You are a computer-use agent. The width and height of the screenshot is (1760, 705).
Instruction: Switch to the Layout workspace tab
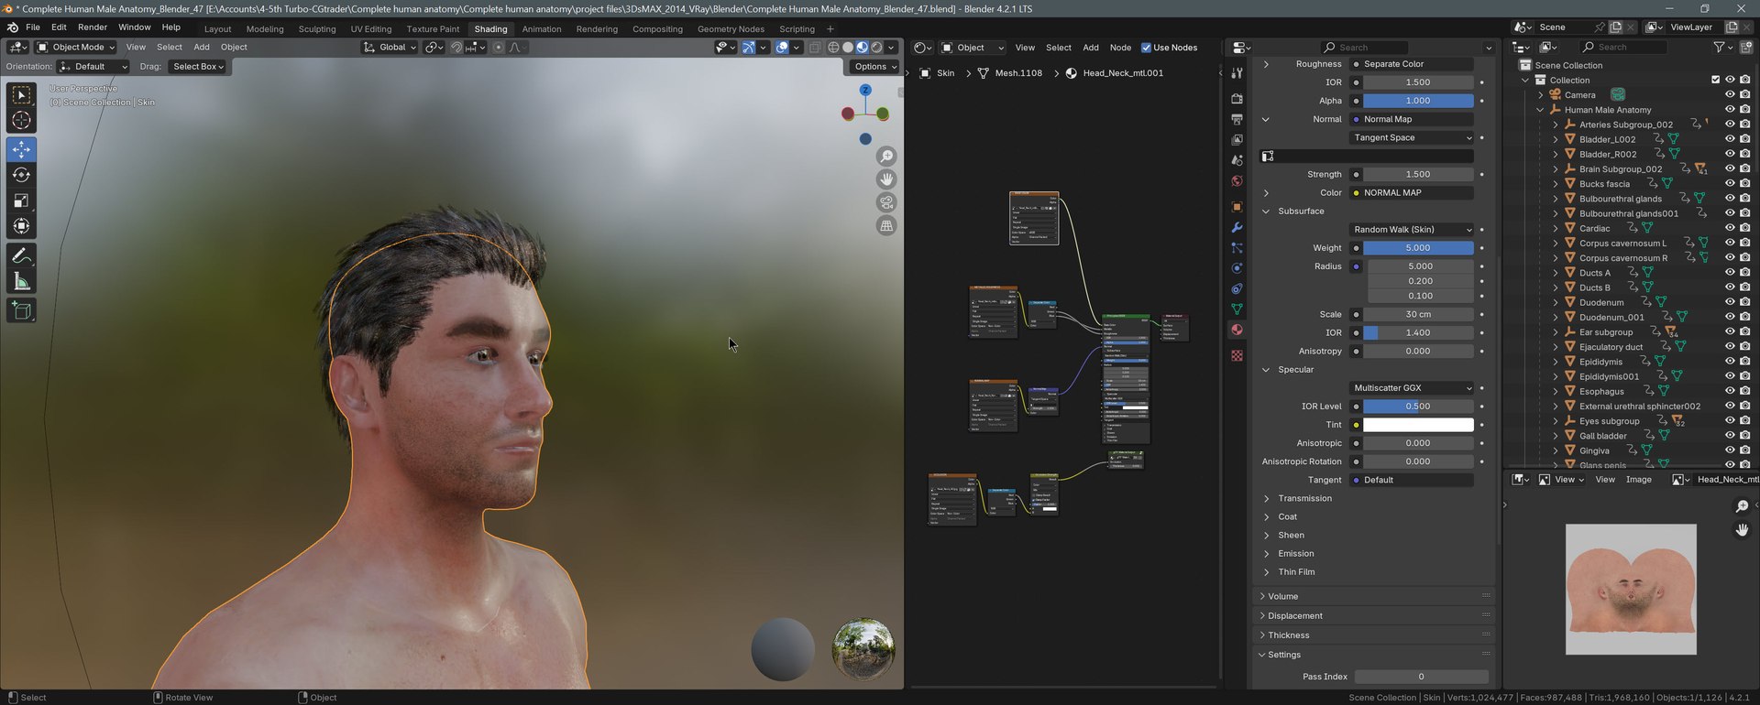217,29
